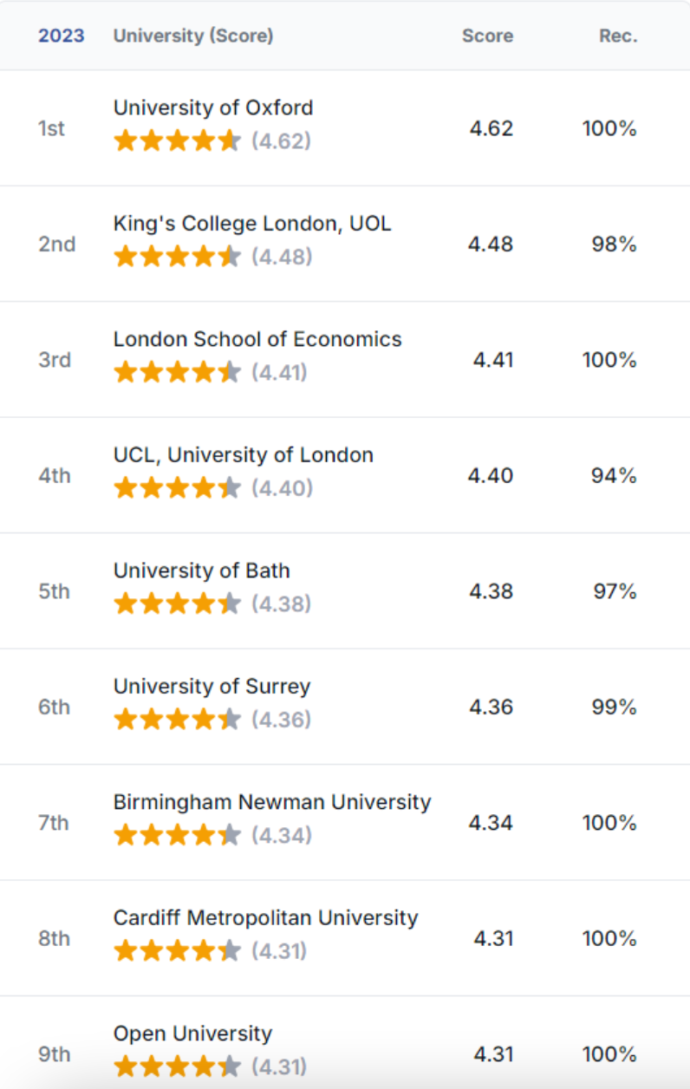The image size is (690, 1089).
Task: Click King's College London star rating
Action: pos(177,257)
